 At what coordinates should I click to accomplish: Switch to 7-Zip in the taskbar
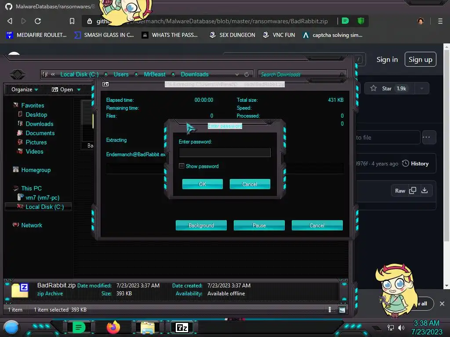182,327
